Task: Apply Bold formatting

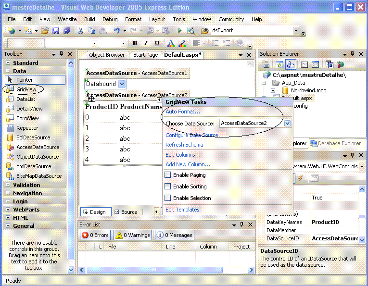Action: [135, 43]
